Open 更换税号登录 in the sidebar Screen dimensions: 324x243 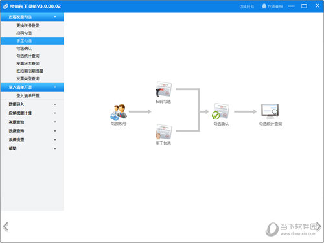tap(28, 25)
